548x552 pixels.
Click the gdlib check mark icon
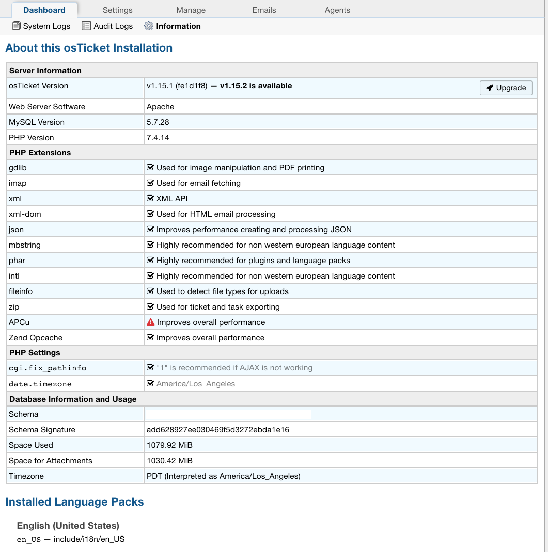(x=150, y=167)
